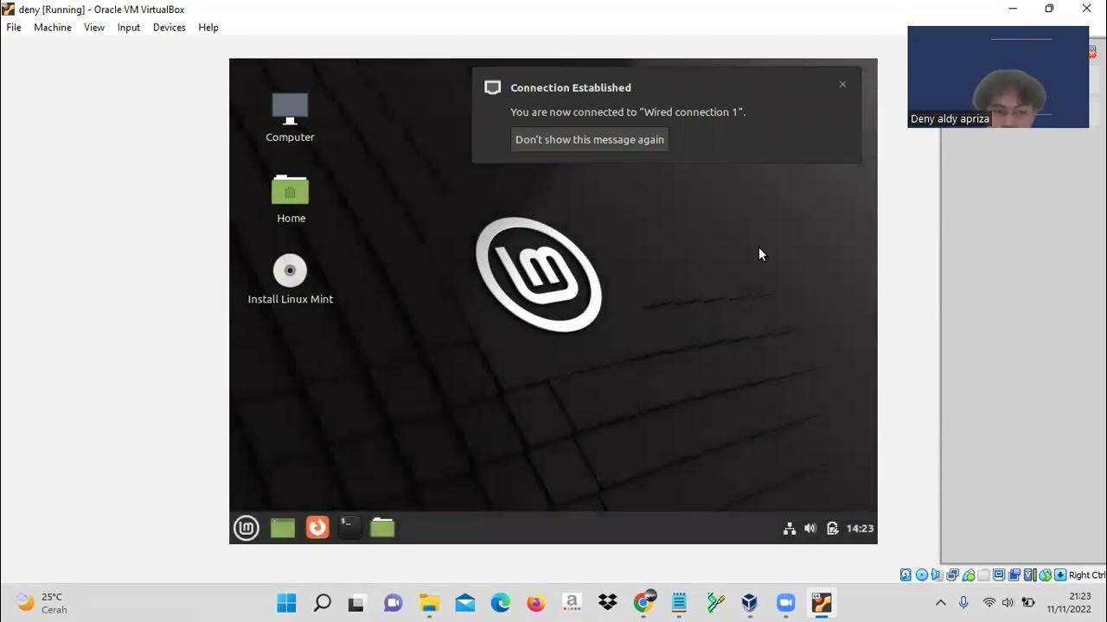Click the VirtualBox host key arrow indicator
1107x622 pixels.
[x=1060, y=575]
